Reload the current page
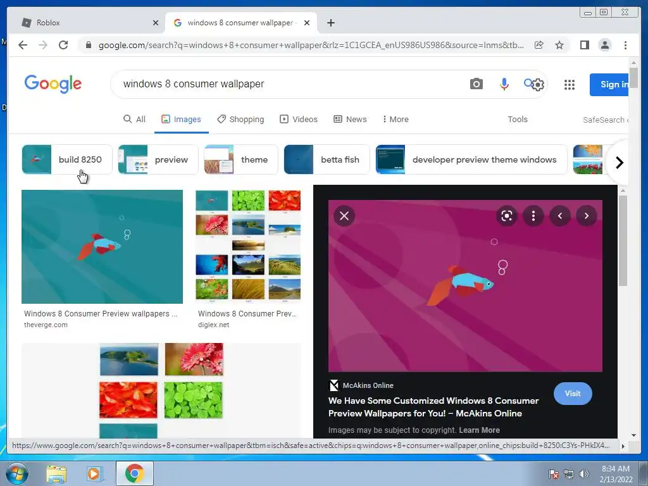 click(63, 45)
